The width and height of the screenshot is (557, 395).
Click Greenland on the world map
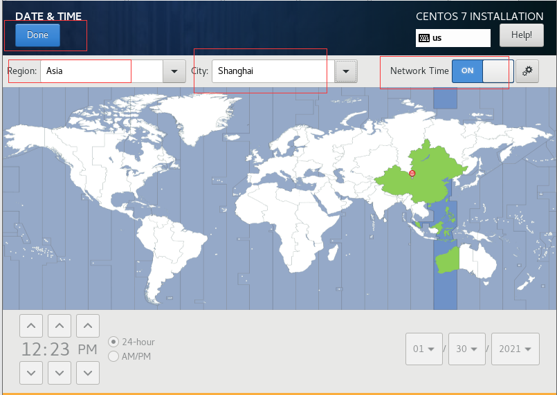click(199, 114)
